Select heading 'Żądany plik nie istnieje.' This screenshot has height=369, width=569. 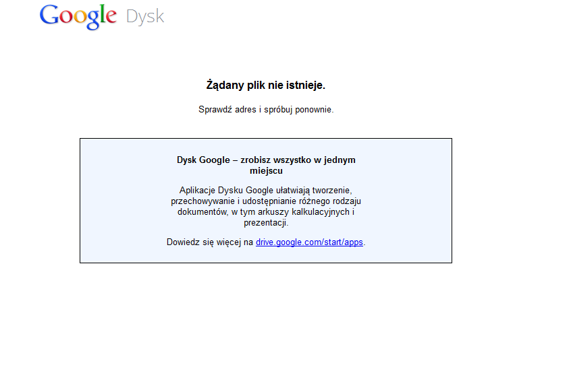pos(266,85)
